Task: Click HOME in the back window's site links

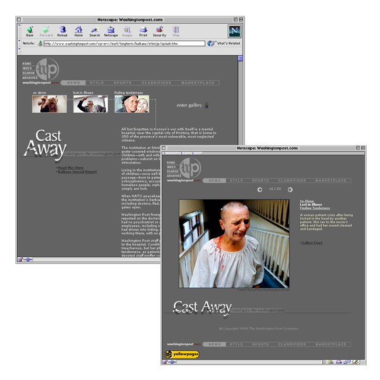Action: (27, 63)
